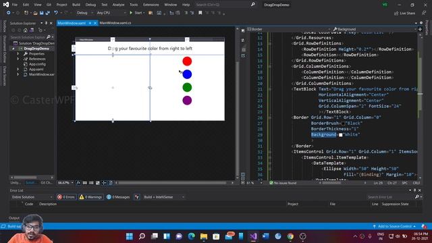Open the Any CPU platform dropdown
This screenshot has width=432, height=243.
coord(111,13)
